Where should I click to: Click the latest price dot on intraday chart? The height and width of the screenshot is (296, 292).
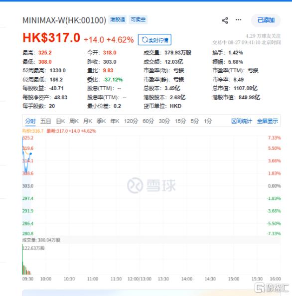click(x=31, y=154)
